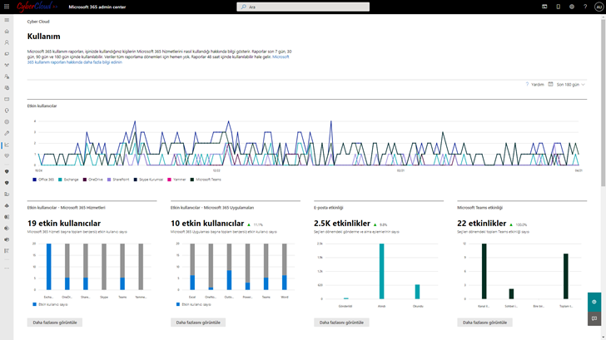Screen dimensions: 606x340
Task: Collapse the left navigation menu
Action: (7, 20)
